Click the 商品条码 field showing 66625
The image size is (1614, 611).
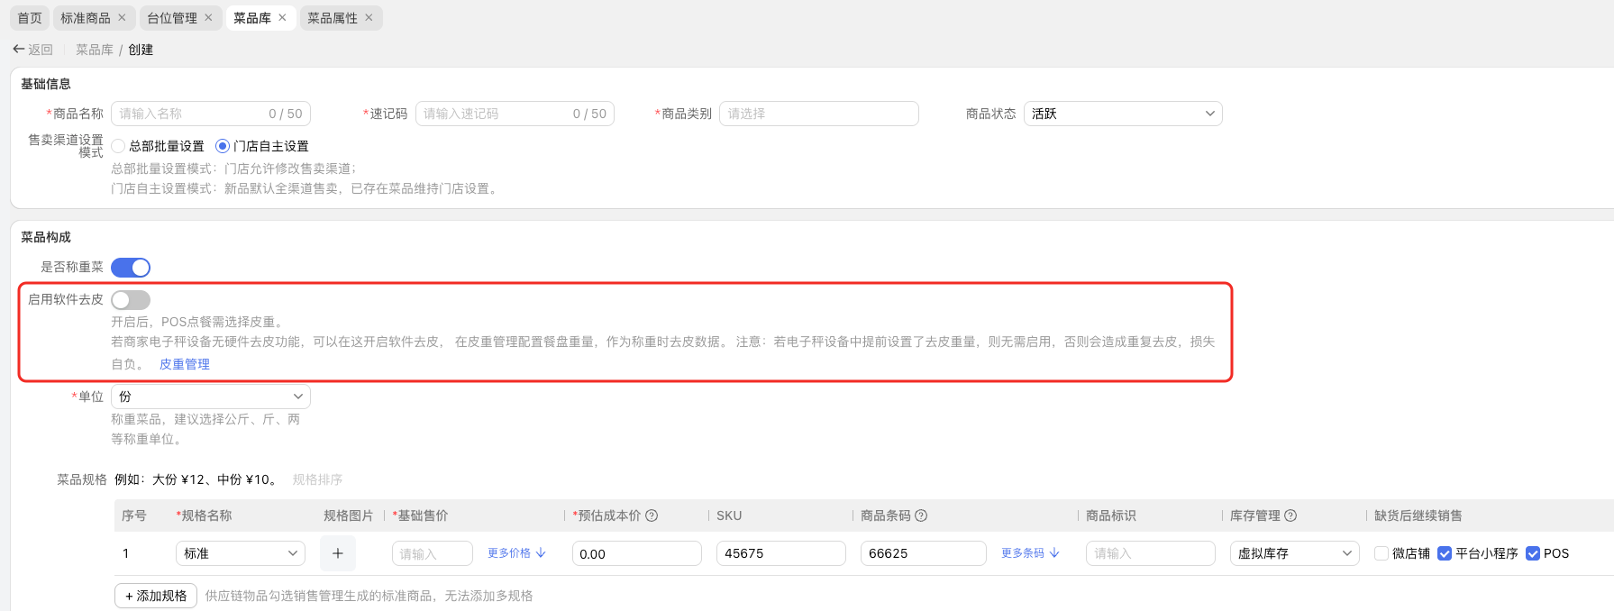(x=924, y=553)
